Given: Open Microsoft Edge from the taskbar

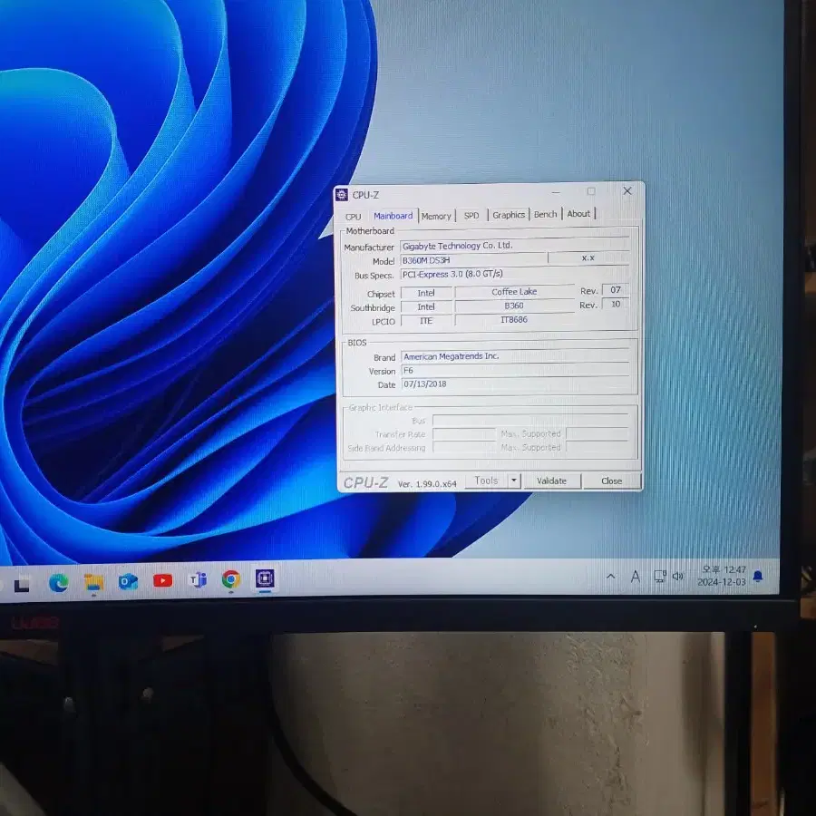Looking at the screenshot, I should coord(58,583).
